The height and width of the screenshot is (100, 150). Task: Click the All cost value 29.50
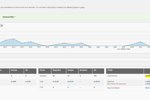pyautogui.click(x=97, y=81)
